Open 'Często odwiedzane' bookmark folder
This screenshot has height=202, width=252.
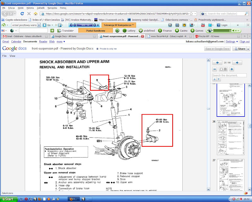pos(14,20)
